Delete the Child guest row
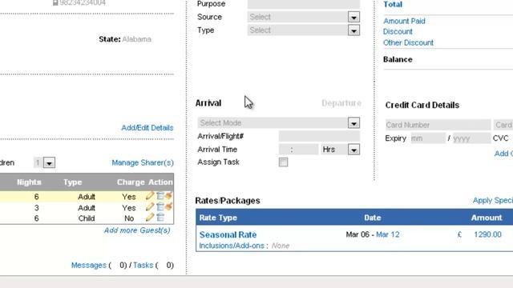The height and width of the screenshot is (288, 513). tap(160, 217)
